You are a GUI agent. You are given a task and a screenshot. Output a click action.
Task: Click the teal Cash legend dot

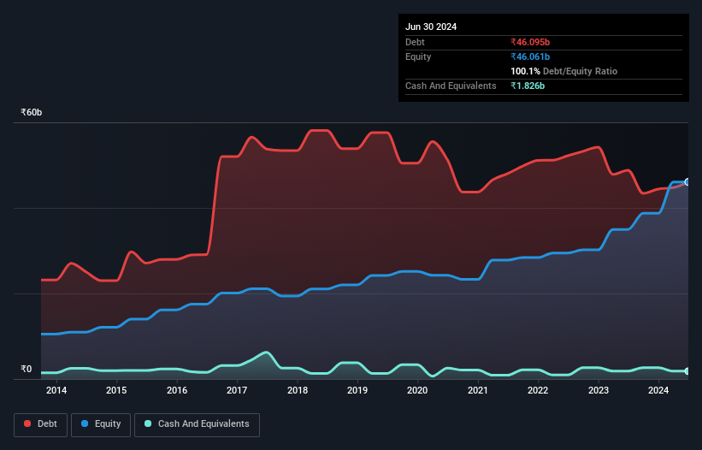click(148, 423)
